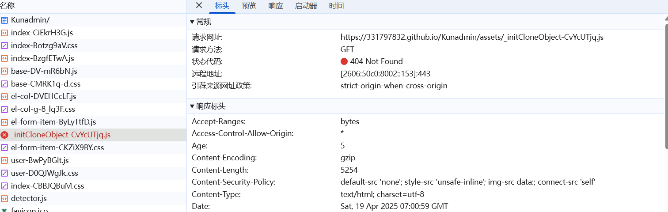Click the 状态代码 label

point(207,61)
